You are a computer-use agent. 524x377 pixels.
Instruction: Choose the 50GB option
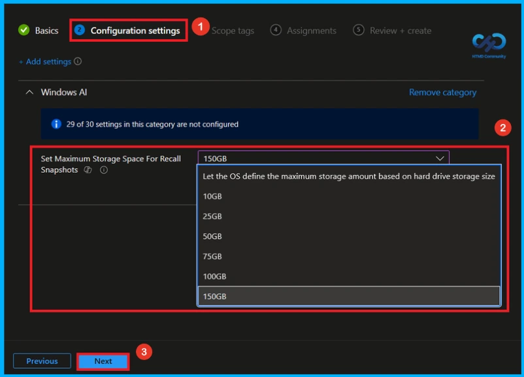click(x=349, y=236)
